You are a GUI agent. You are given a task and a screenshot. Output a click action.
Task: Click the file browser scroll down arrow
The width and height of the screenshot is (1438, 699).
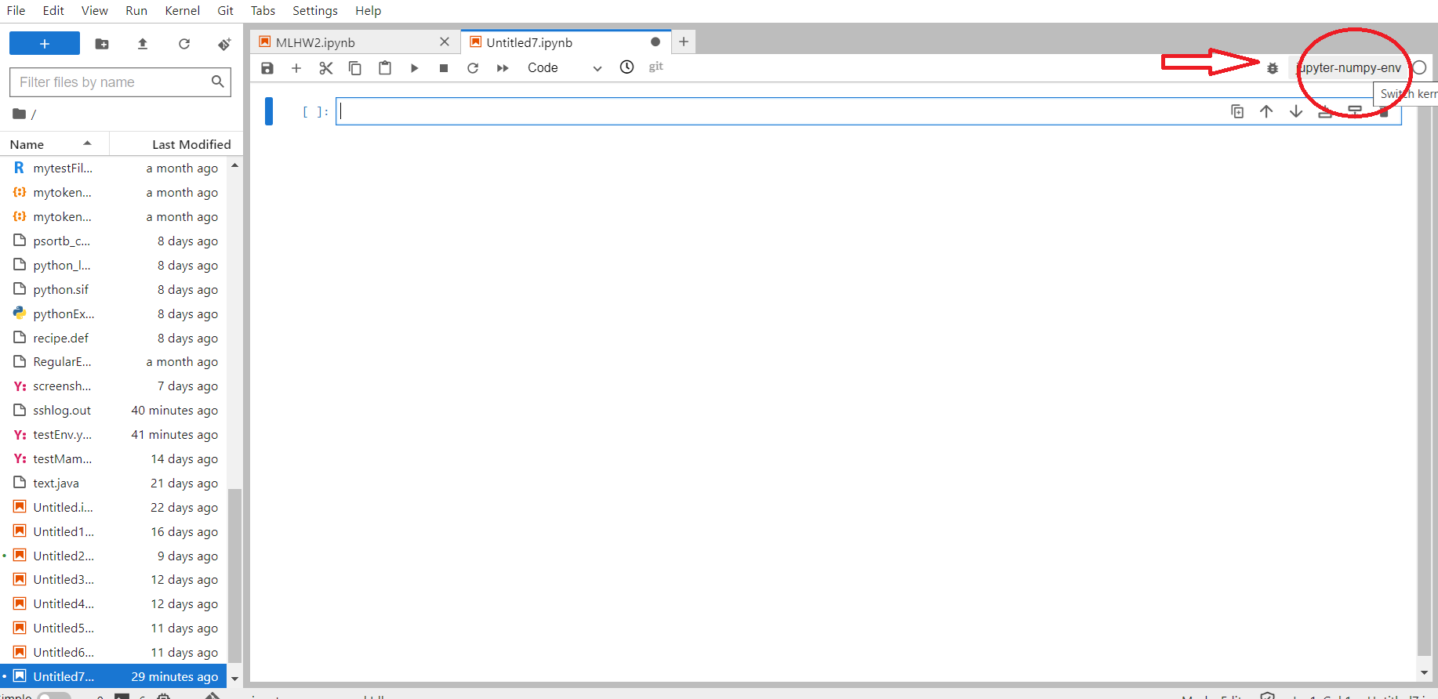[x=234, y=679]
